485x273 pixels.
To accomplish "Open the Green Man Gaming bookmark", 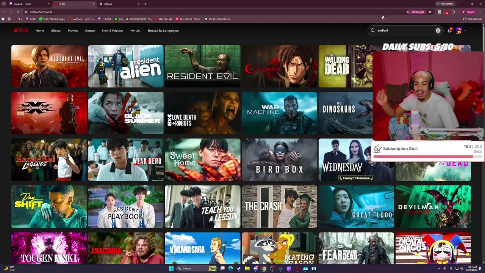I will pyautogui.click(x=52, y=19).
